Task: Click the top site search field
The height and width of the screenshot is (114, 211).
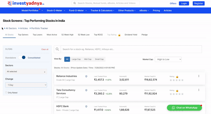Action: click(x=105, y=3)
